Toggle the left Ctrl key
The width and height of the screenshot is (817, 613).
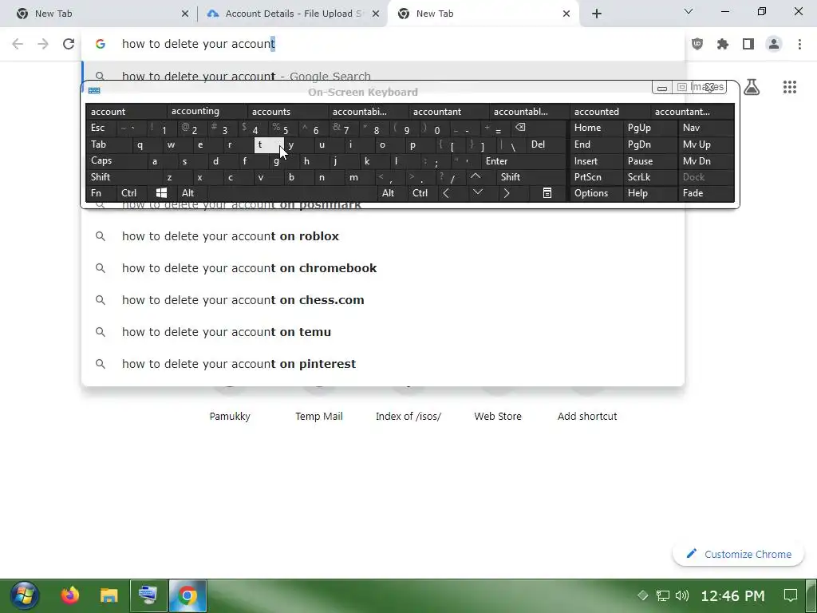132,193
